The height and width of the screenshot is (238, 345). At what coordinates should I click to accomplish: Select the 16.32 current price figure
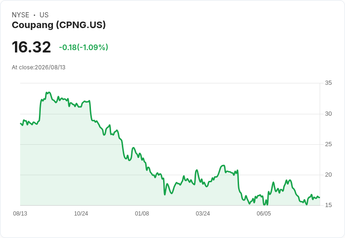(x=31, y=47)
